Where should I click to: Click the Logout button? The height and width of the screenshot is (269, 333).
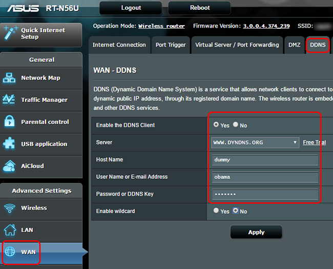click(x=131, y=8)
